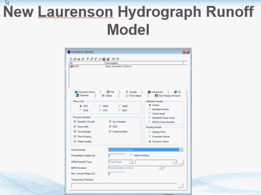The image size is (261, 195).
Task: Click the eraser delete icon on the toolbar
Action: 99,59
